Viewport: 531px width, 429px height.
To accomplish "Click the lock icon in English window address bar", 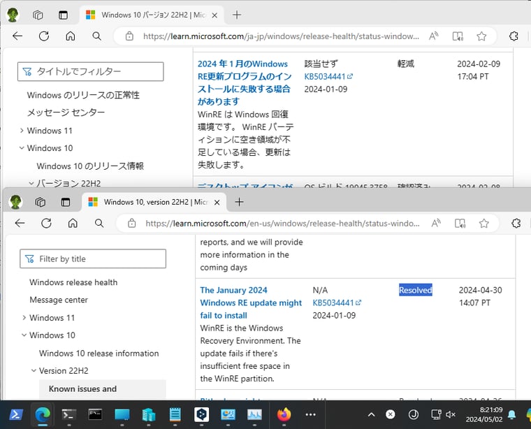I will pos(132,223).
